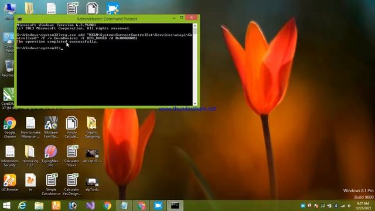Image resolution: width=375 pixels, height=211 pixels.
Task: Select the 'Simple Calculat...' file with pages icon
Action: (71, 127)
